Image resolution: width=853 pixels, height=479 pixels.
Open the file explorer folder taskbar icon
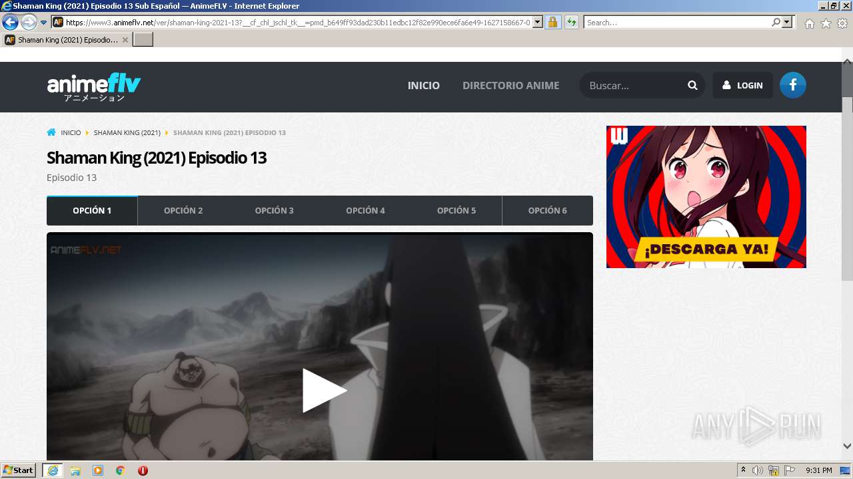pos(75,470)
